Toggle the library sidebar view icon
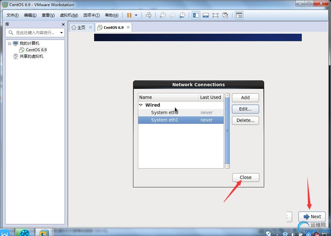Image resolution: width=331 pixels, height=236 pixels. click(x=196, y=15)
